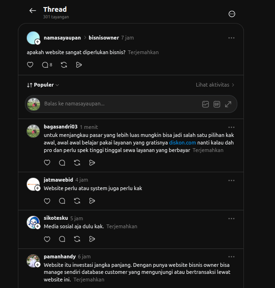
Task: Like namasayaupan's original post
Action: coord(30,64)
